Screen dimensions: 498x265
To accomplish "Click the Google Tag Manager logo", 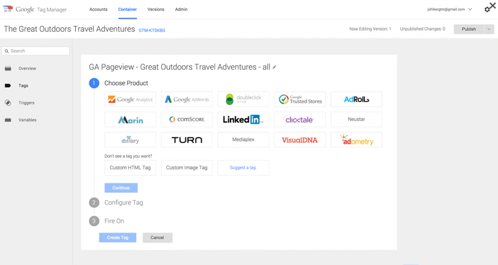I will pos(35,9).
